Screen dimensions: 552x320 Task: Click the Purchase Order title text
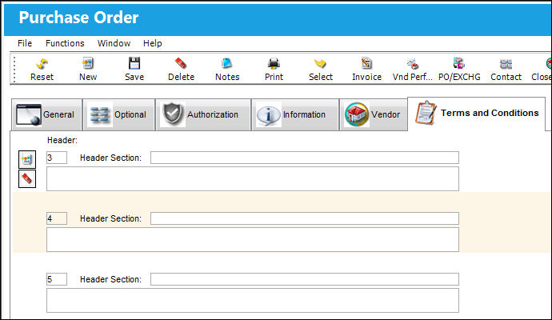(x=78, y=18)
